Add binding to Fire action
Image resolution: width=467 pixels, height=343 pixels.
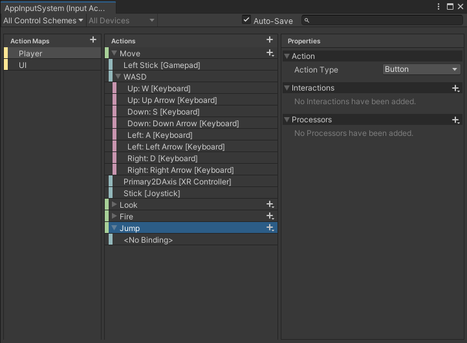[270, 216]
